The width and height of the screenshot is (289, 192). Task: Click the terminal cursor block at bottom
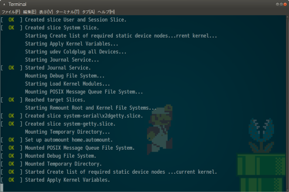pos(1,187)
